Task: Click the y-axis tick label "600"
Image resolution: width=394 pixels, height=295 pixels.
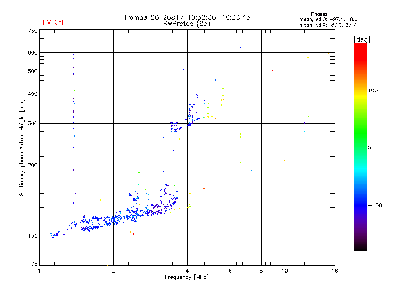Action: pos(33,53)
